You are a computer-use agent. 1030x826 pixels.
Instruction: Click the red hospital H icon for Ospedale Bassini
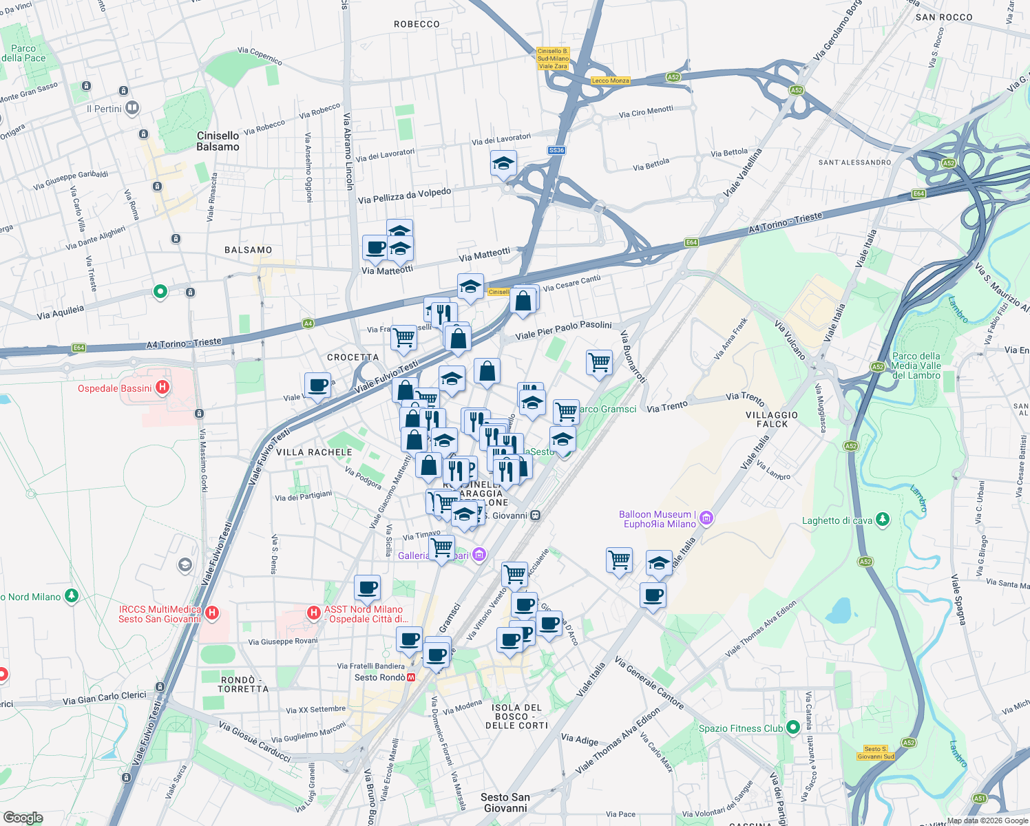tap(162, 387)
